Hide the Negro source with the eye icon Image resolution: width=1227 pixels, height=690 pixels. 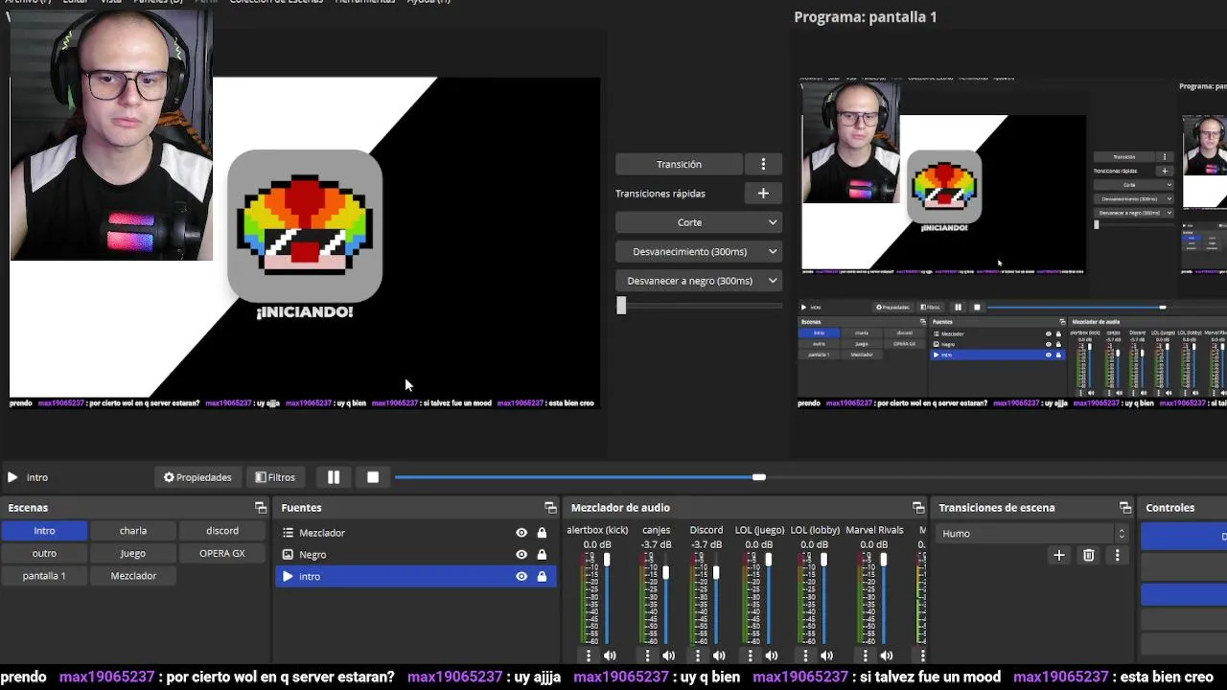[x=521, y=554]
